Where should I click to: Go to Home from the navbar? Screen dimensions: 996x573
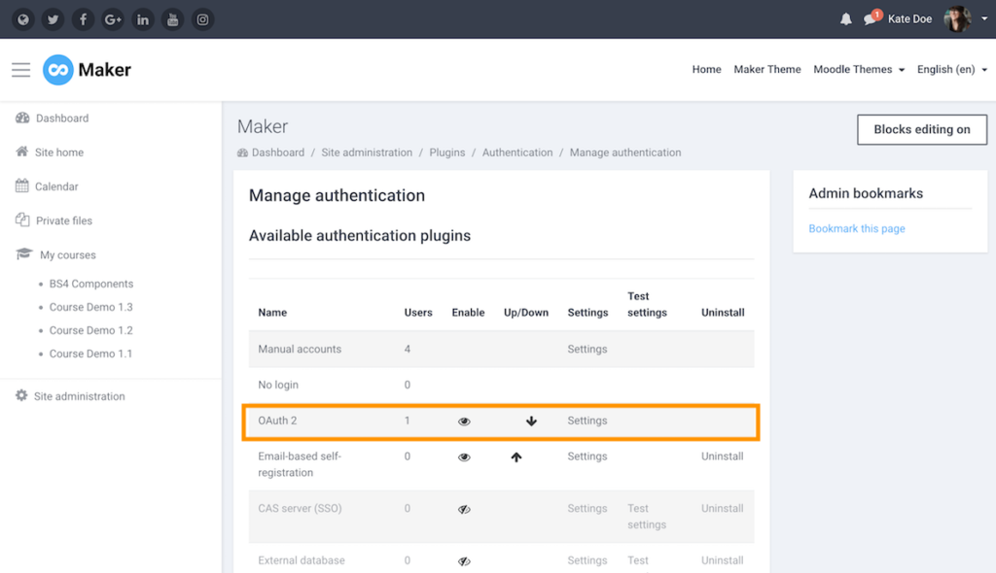(x=706, y=69)
